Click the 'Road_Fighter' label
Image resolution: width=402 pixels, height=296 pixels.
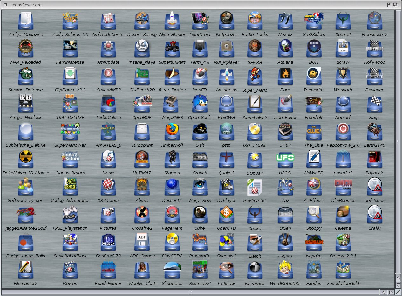[x=108, y=283]
